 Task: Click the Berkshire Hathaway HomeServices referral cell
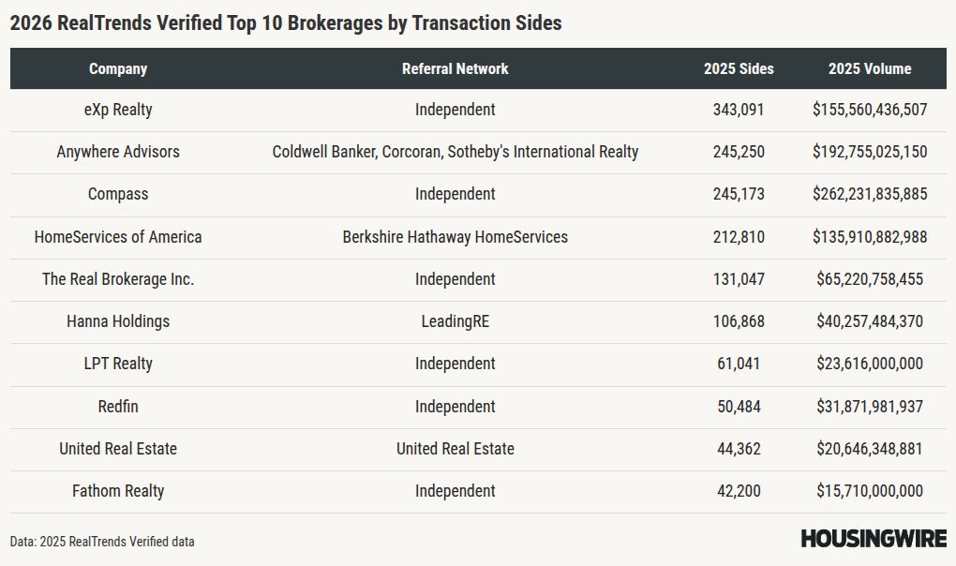456,237
